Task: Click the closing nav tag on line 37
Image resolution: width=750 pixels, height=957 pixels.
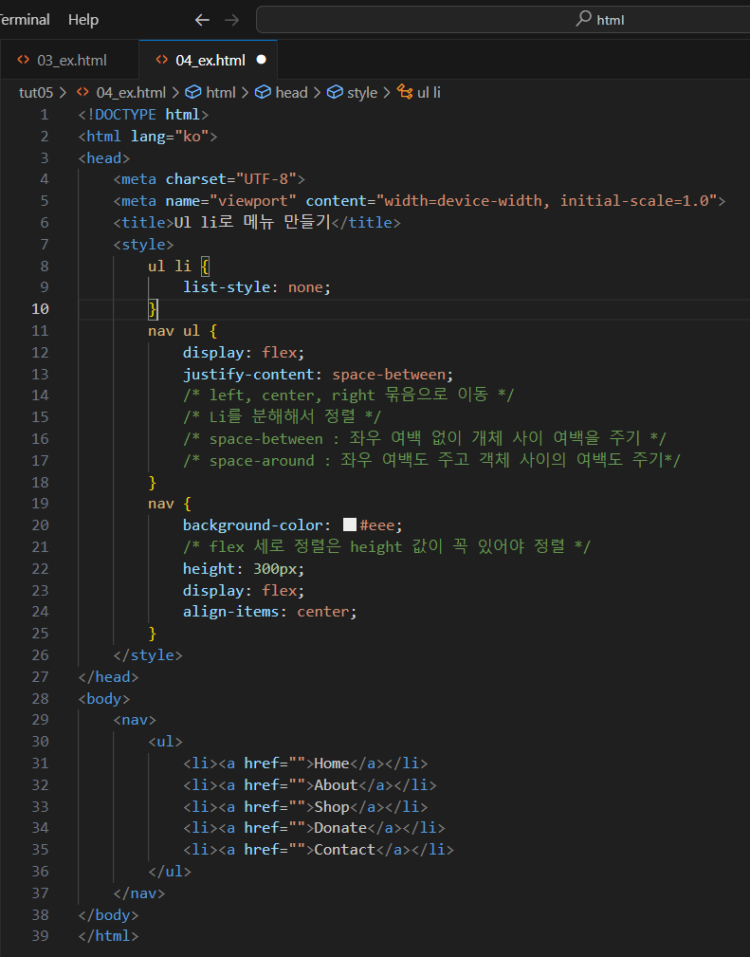Action: tap(139, 893)
